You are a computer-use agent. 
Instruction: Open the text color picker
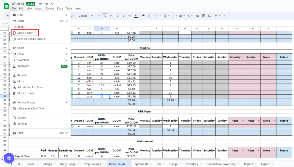click(136, 16)
